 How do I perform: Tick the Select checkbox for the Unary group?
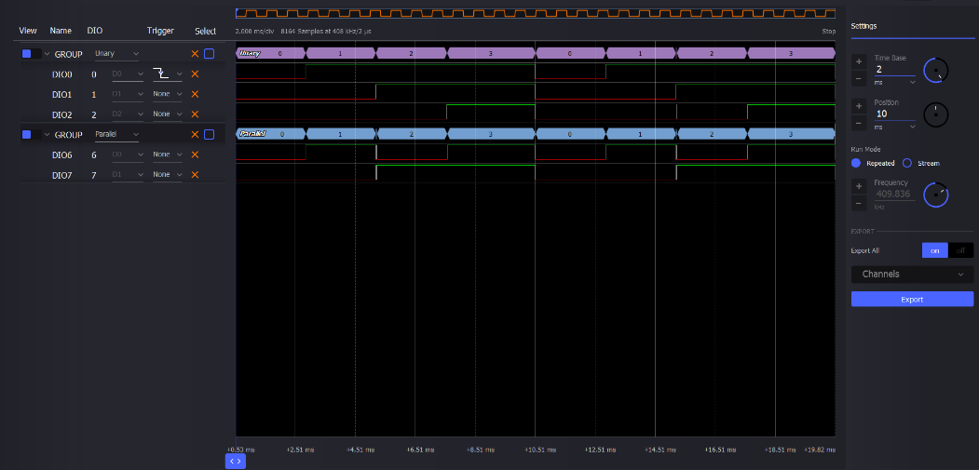click(x=209, y=54)
